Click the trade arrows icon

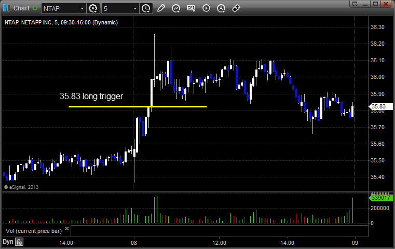coord(236,8)
